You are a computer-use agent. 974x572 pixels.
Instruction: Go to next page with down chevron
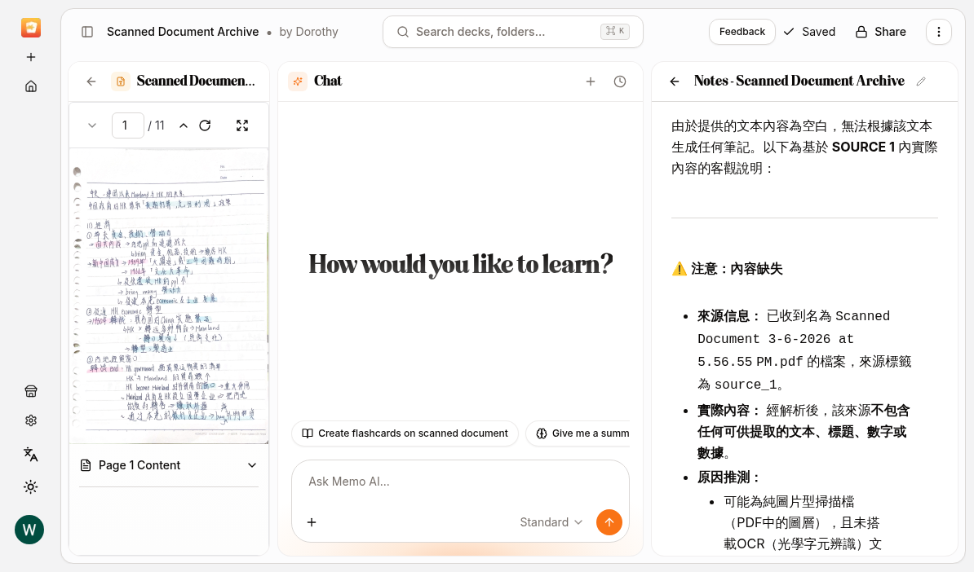92,126
